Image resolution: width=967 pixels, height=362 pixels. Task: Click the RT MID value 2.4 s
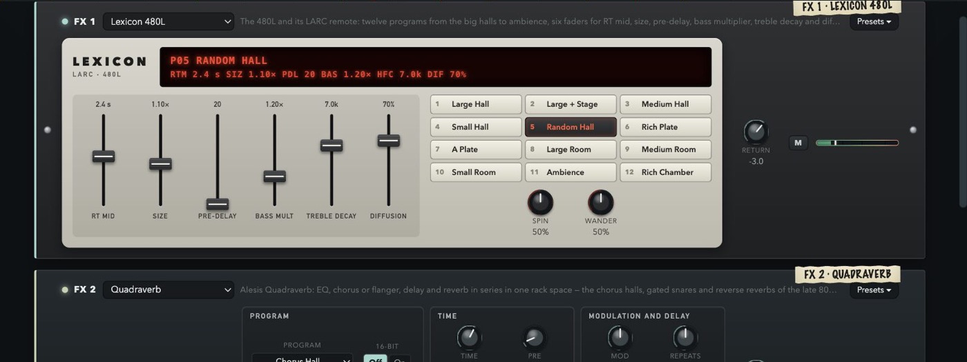(104, 104)
